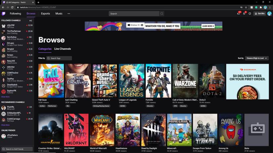Image resolution: width=273 pixels, height=153 pixels.
Task: Go back in browser history
Action: [x=3, y=7]
